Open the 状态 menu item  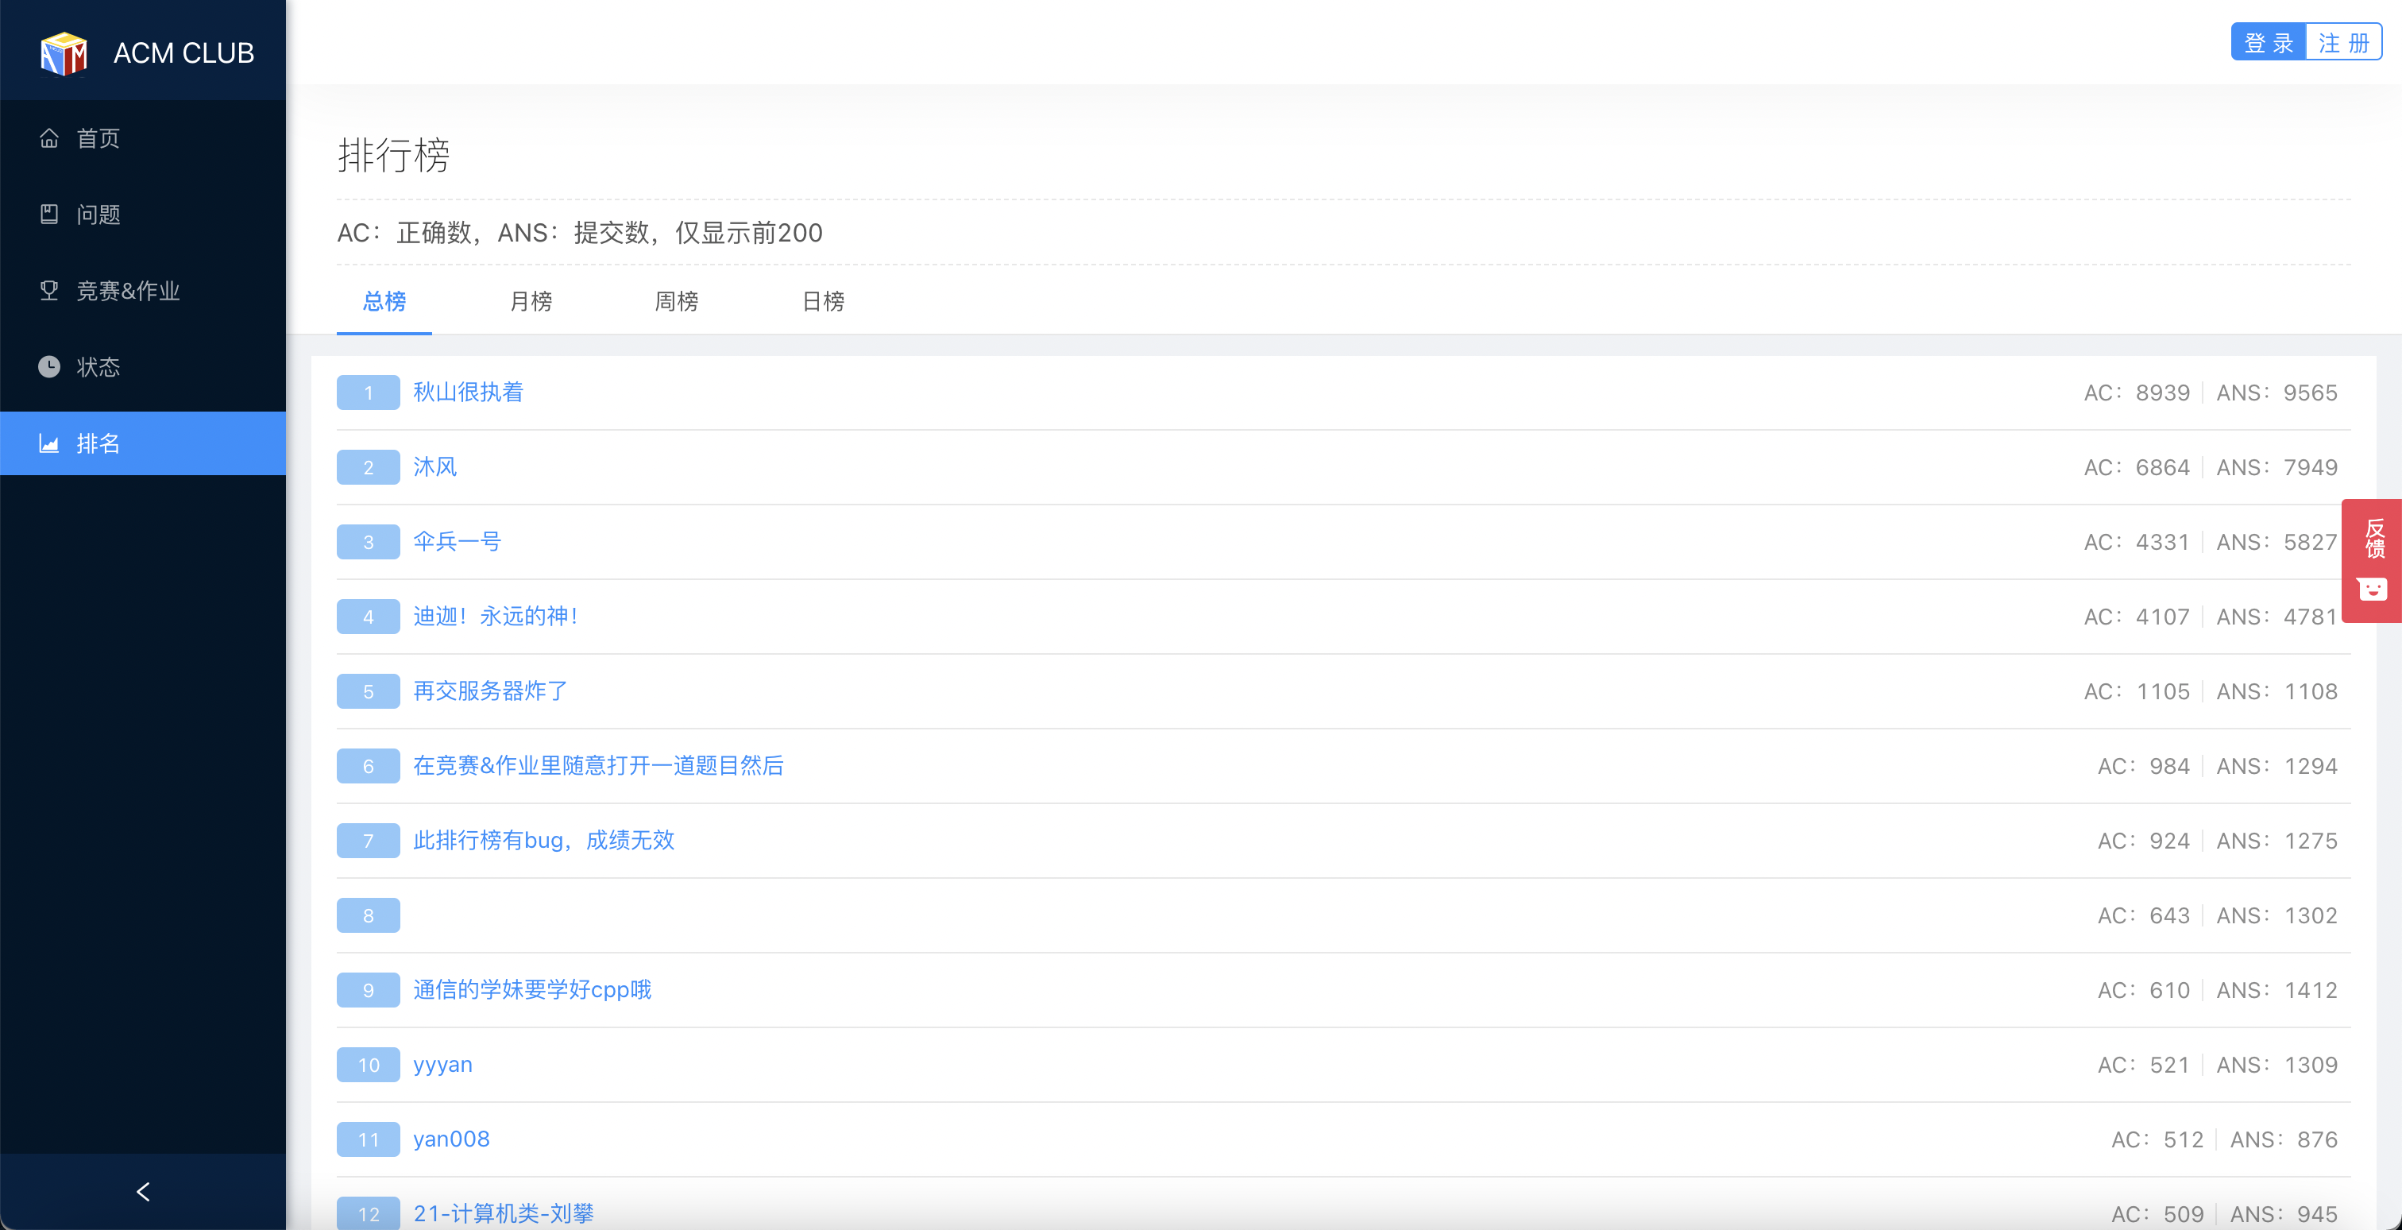click(x=143, y=366)
